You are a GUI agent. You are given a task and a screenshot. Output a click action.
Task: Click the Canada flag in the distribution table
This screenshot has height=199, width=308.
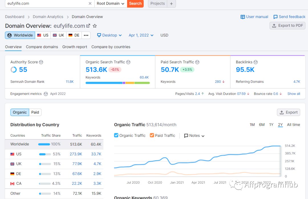(12, 184)
